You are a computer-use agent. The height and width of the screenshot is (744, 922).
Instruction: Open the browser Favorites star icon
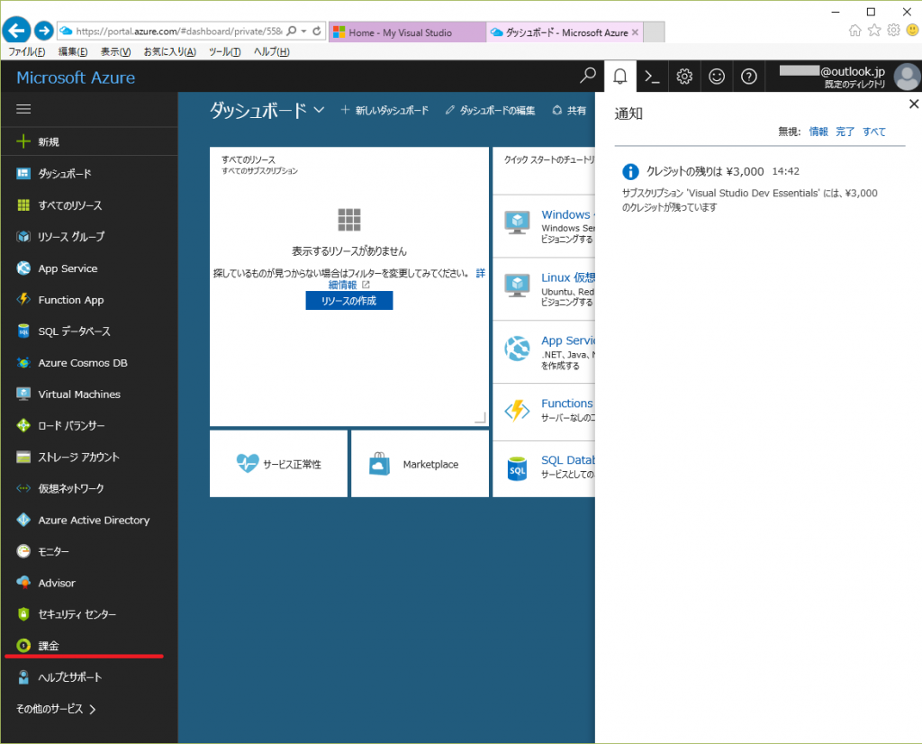click(x=874, y=31)
